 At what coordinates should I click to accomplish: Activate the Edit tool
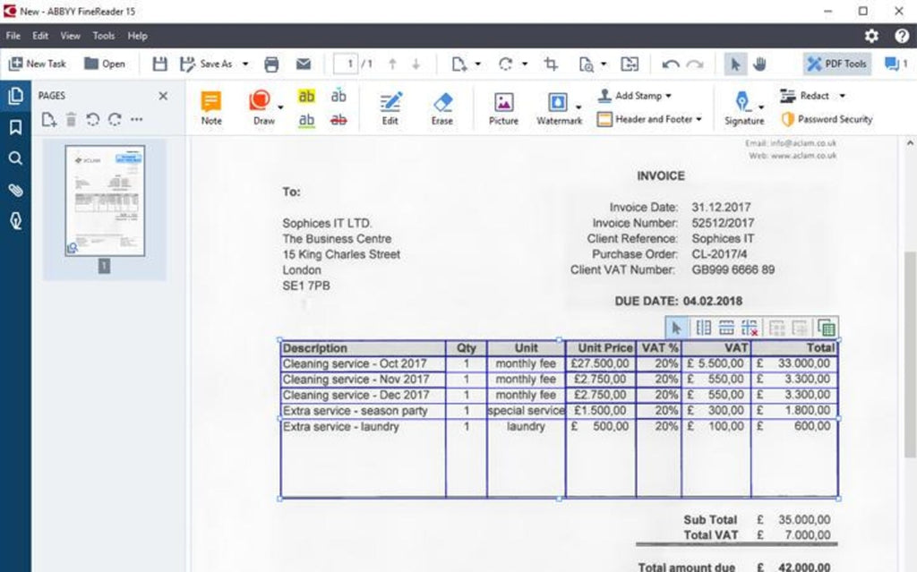pyautogui.click(x=390, y=107)
